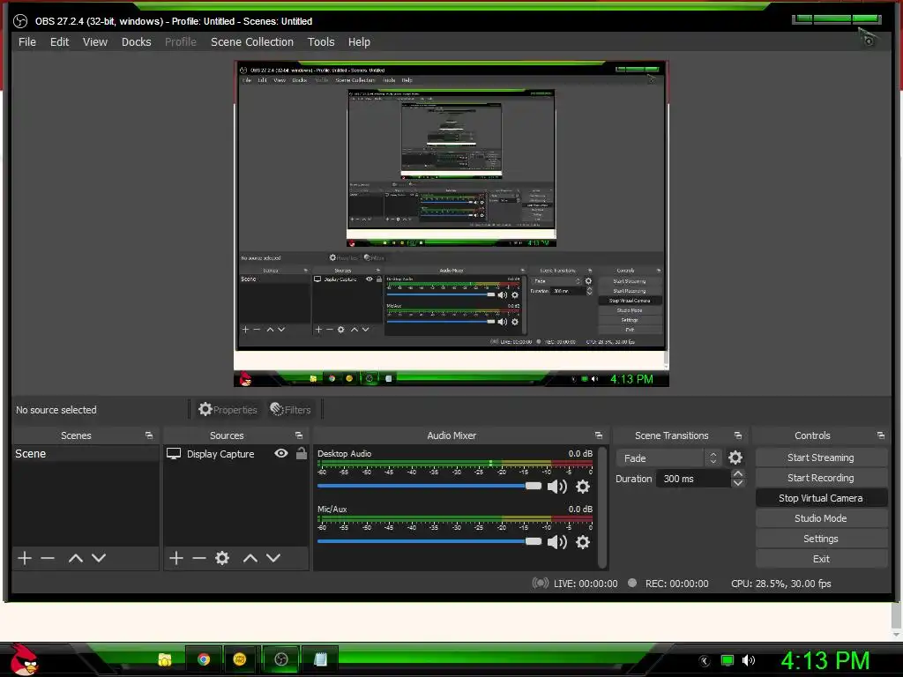Screen dimensions: 903x677
Task: Open the Docks menu
Action: click(x=137, y=42)
